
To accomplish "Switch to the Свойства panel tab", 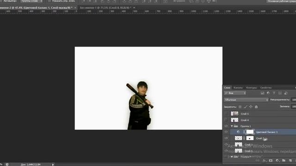I will [265, 88].
